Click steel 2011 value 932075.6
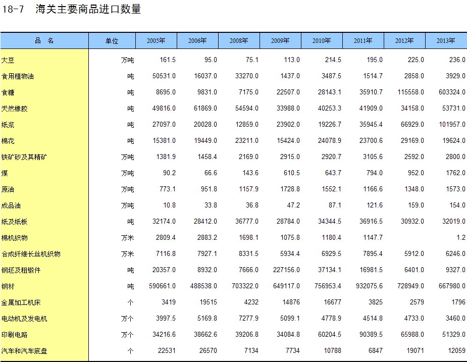This screenshot has height=362, width=467. [369, 286]
